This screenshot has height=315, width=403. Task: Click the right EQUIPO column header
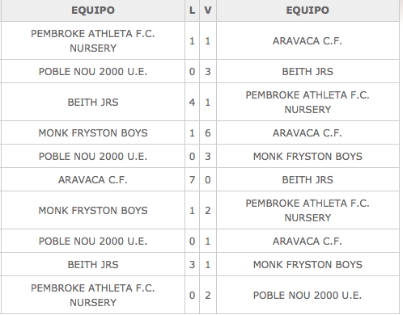pos(308,10)
